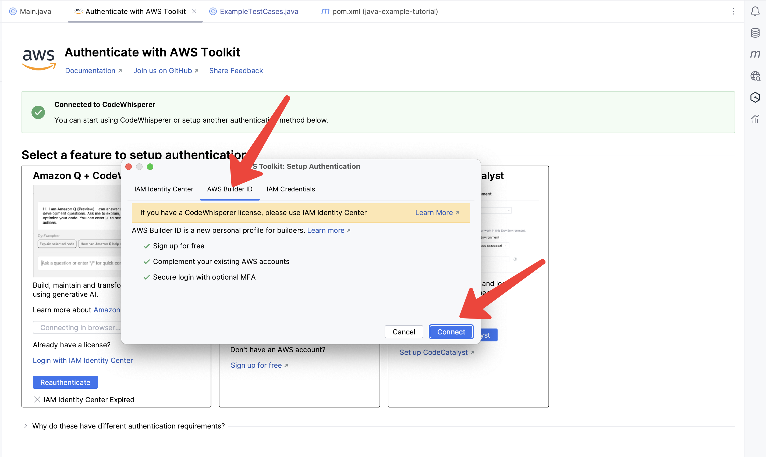Screen dimensions: 766x457
Task: Click Don't have an AWS account text
Action: coord(278,350)
